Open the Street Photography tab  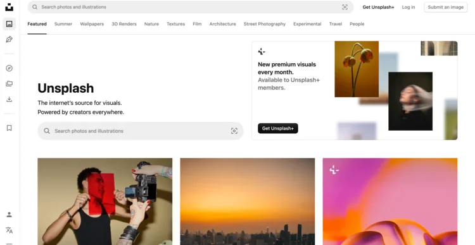265,24
